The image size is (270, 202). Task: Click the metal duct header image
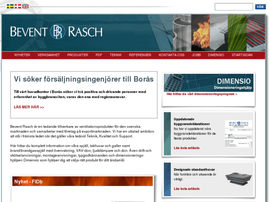click(x=182, y=33)
